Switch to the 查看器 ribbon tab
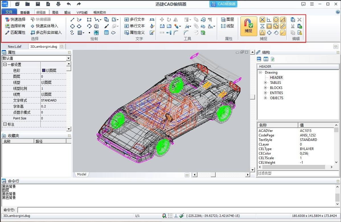This screenshot has height=222, width=341. tap(25, 13)
